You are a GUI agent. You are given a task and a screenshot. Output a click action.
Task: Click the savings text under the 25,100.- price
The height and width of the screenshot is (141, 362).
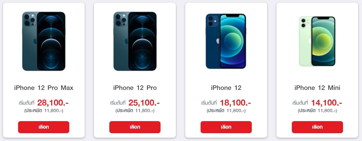click(135, 111)
